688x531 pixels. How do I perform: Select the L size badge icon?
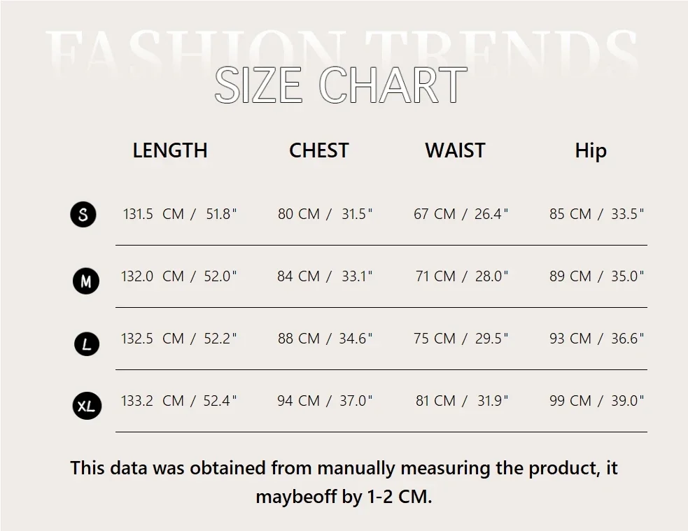point(86,344)
